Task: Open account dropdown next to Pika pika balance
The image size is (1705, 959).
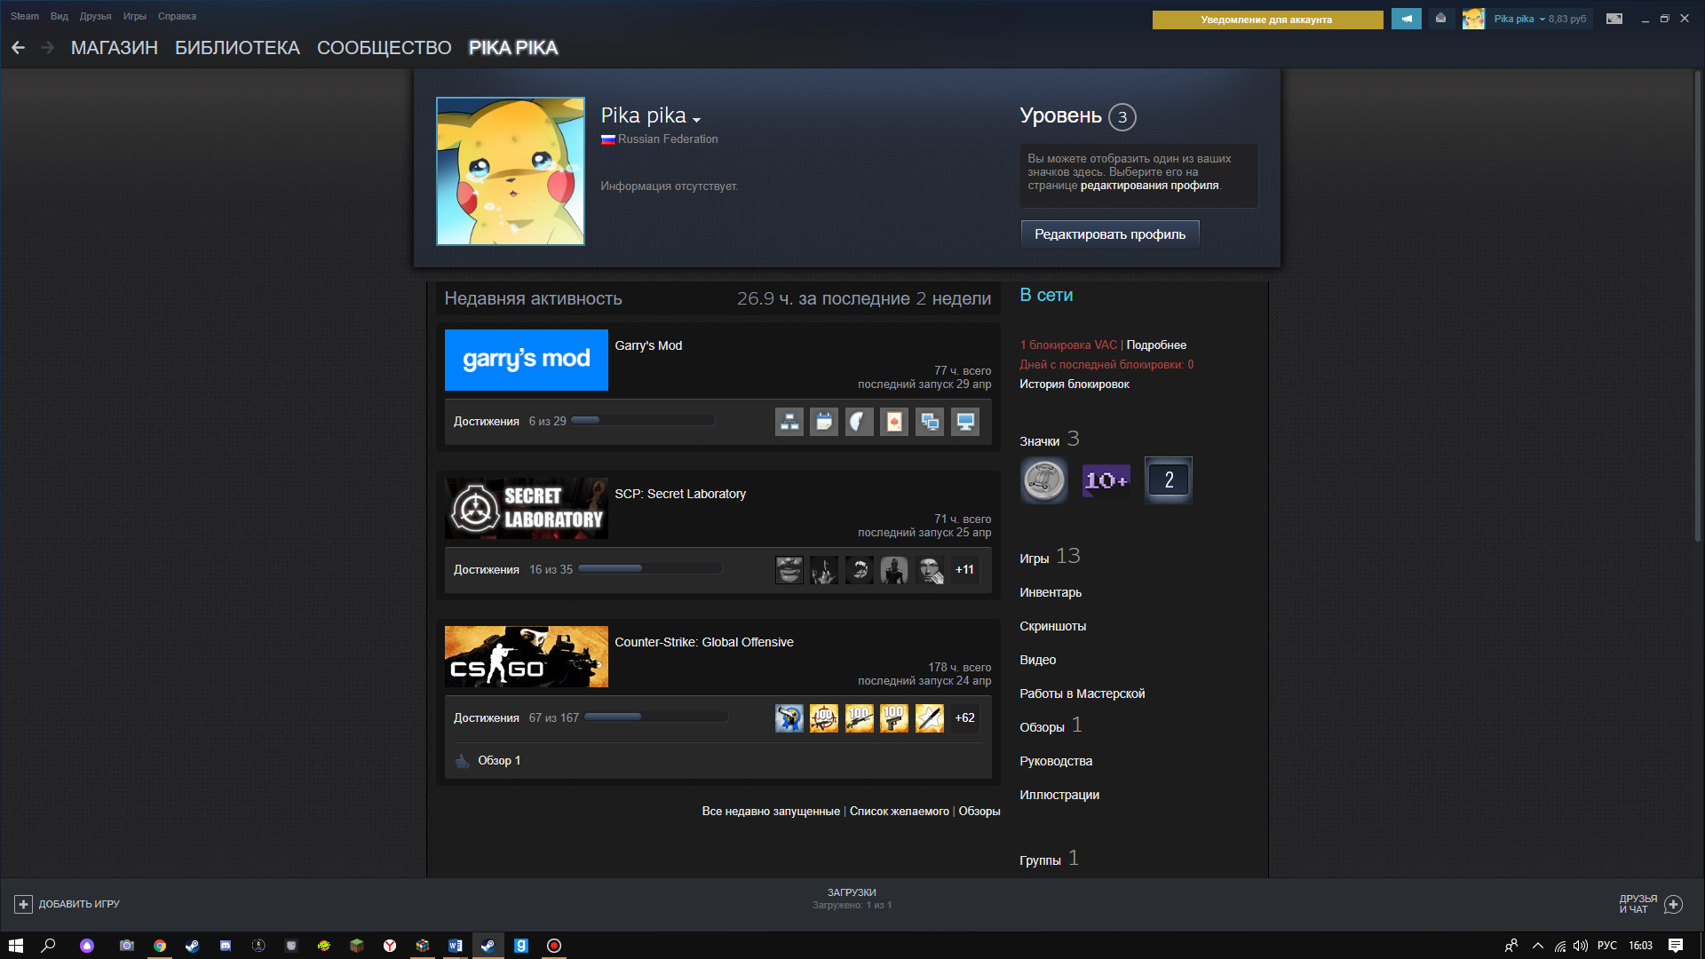Action: (x=1542, y=20)
